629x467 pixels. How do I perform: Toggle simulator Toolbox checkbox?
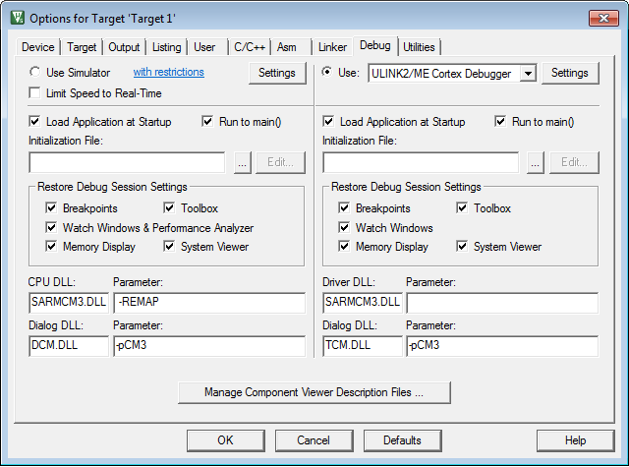point(169,207)
